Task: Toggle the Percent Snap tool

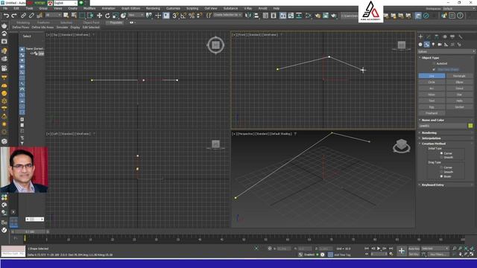Action: [x=192, y=16]
